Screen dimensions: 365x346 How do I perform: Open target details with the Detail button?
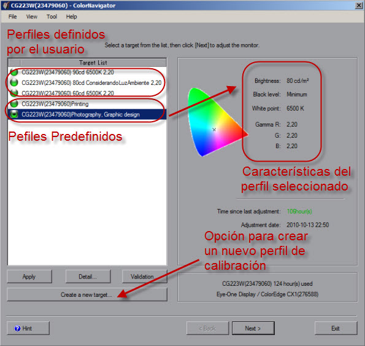pos(88,277)
